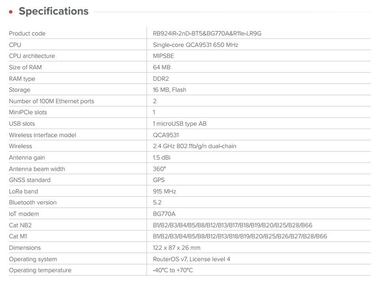
Task: Click the Bluetooth version 5.2 value
Action: click(x=157, y=202)
